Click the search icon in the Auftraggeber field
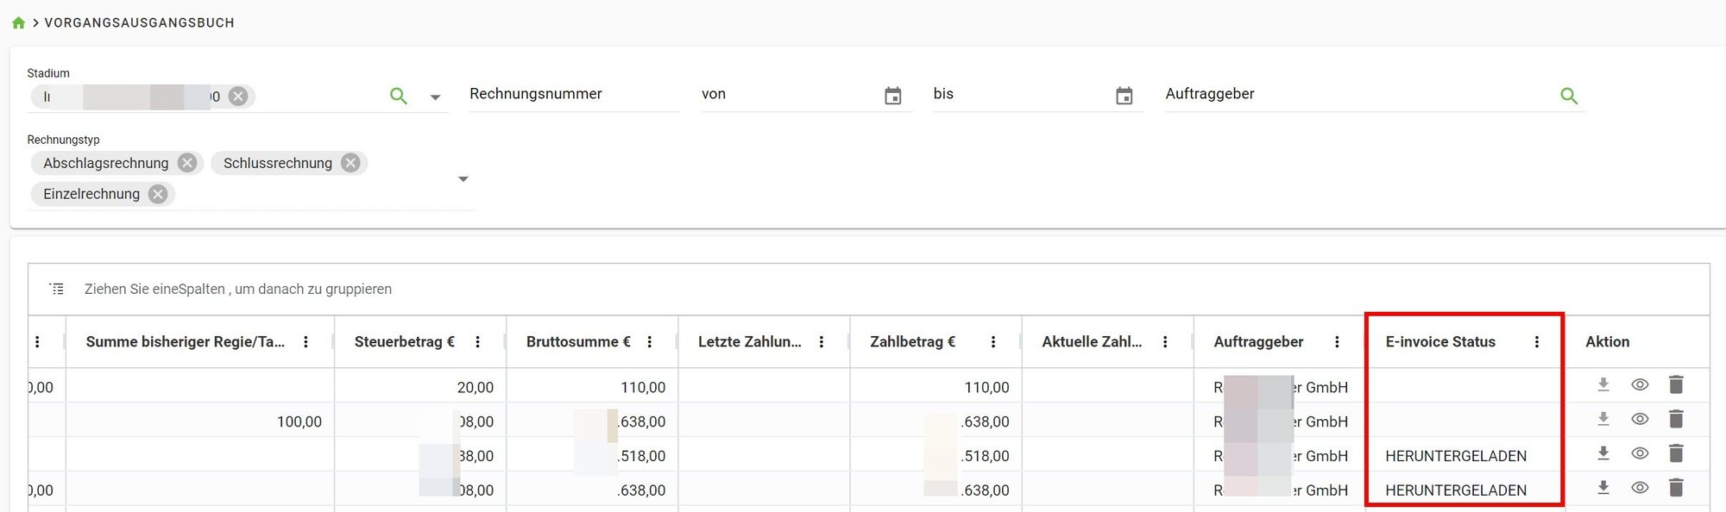Image resolution: width=1726 pixels, height=512 pixels. pyautogui.click(x=1569, y=95)
